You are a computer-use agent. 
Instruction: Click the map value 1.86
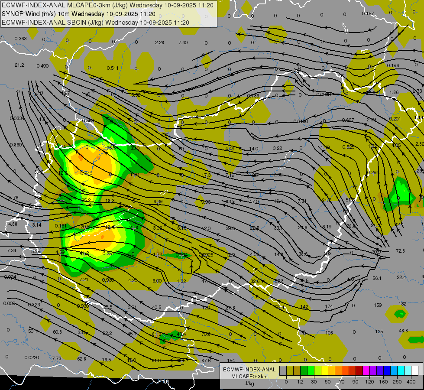coord(394,92)
